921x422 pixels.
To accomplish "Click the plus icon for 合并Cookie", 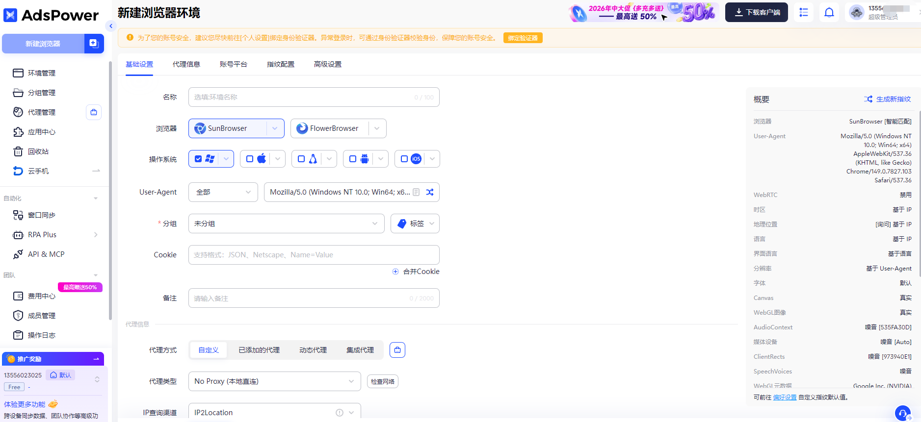I will [395, 272].
